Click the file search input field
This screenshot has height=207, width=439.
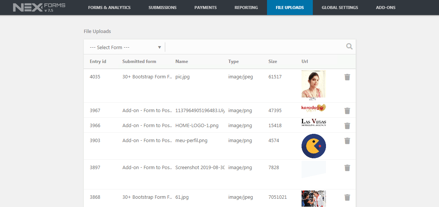point(255,47)
